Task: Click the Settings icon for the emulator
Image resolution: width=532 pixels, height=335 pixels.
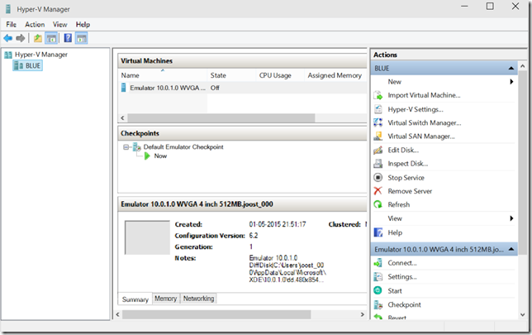Action: 378,277
